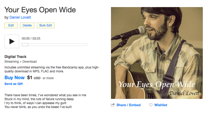
Task: Open Daniel Lovett artist link
Action: coord(20,17)
